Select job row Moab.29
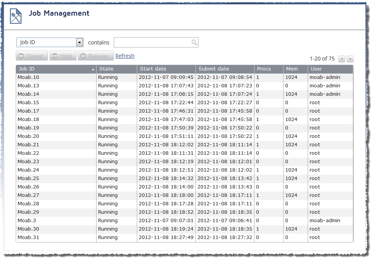The width and height of the screenshot is (374, 262). coord(185,212)
